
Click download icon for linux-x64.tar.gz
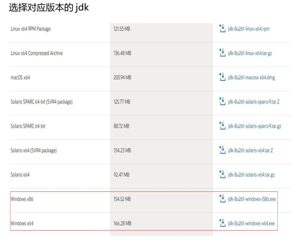[x=223, y=53]
